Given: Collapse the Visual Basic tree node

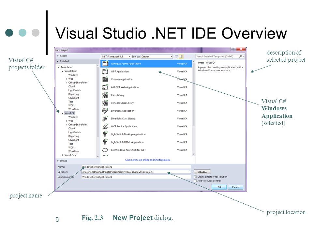Looking at the screenshot, I should (x=63, y=71).
